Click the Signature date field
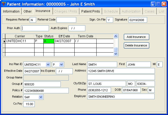This screenshot has height=115, width=168. click(x=138, y=20)
